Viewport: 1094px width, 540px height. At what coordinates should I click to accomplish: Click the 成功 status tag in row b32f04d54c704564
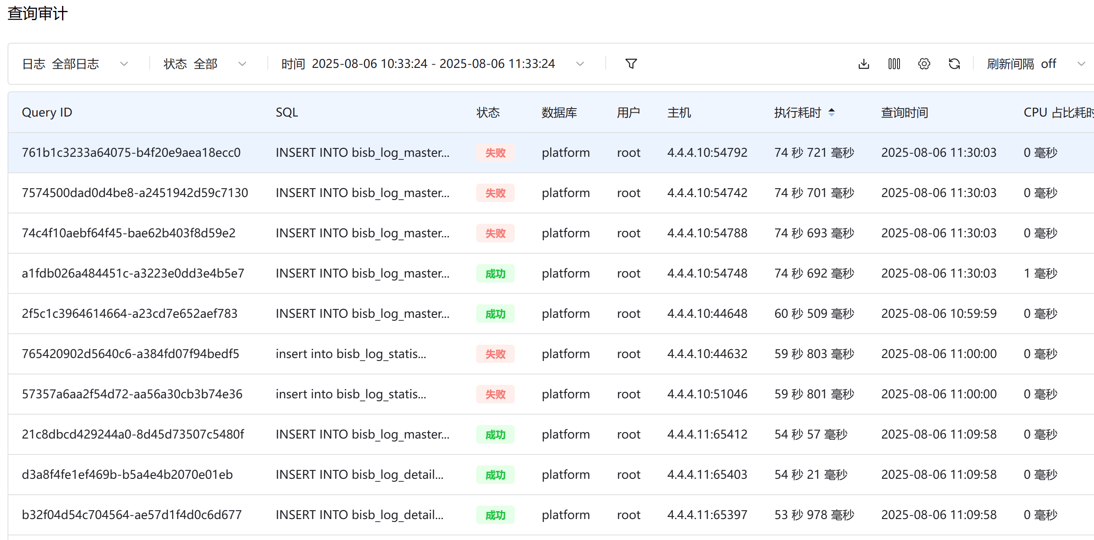[x=495, y=515]
